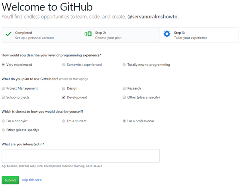Click 'Which is closest to how you would describe yourself?'
Image resolution: width=241 pixels, height=193 pixels.
(42, 112)
